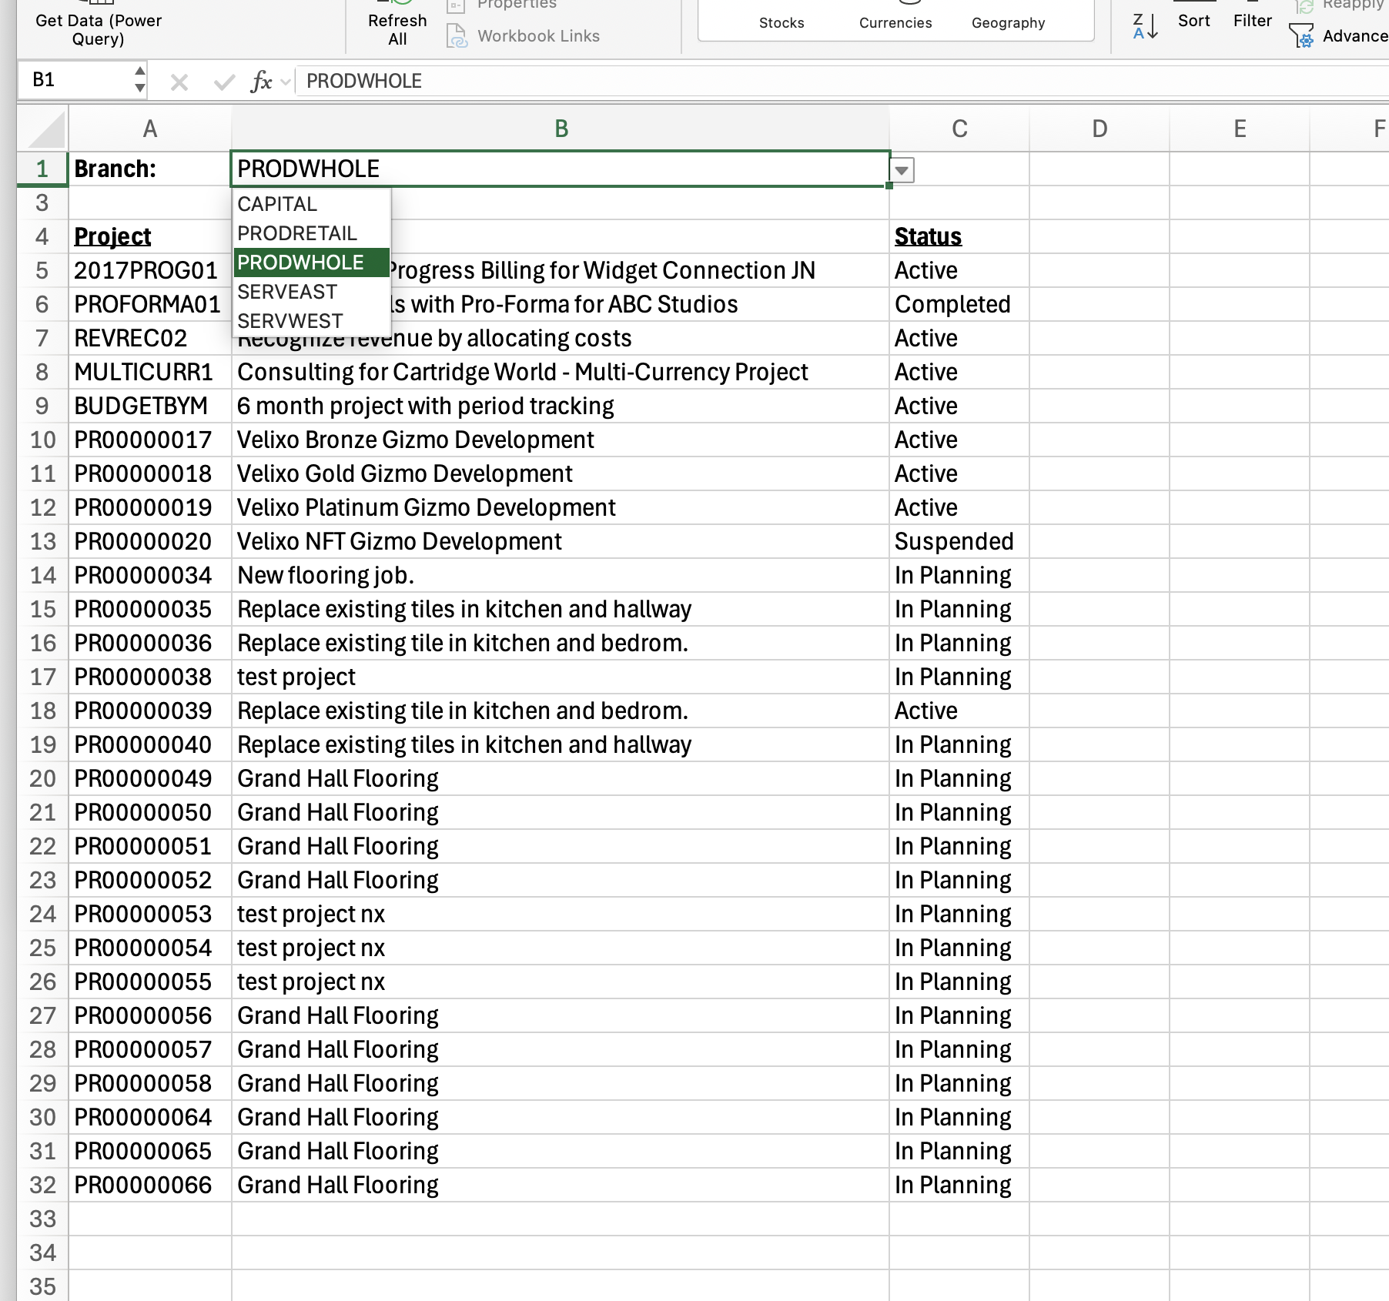Select row 32 header
Image resolution: width=1389 pixels, height=1301 pixels.
42,1185
